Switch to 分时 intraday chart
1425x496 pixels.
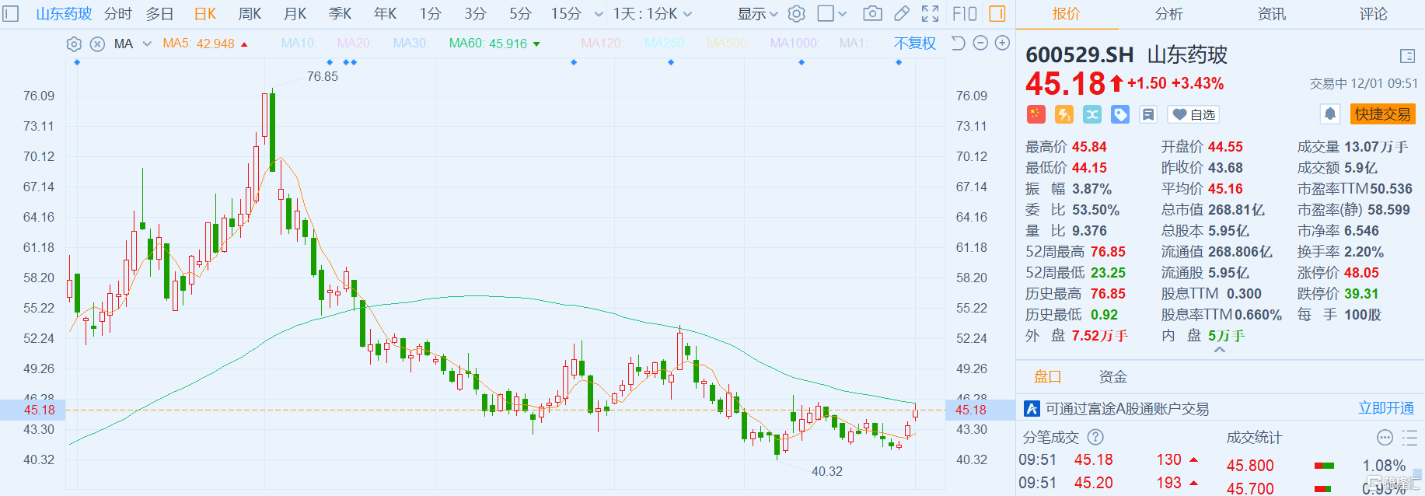pyautogui.click(x=118, y=14)
